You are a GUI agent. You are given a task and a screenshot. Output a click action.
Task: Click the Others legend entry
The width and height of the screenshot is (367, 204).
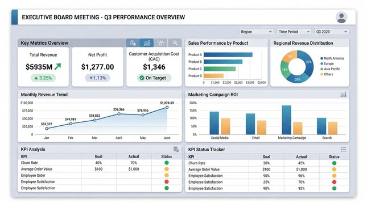327,74
